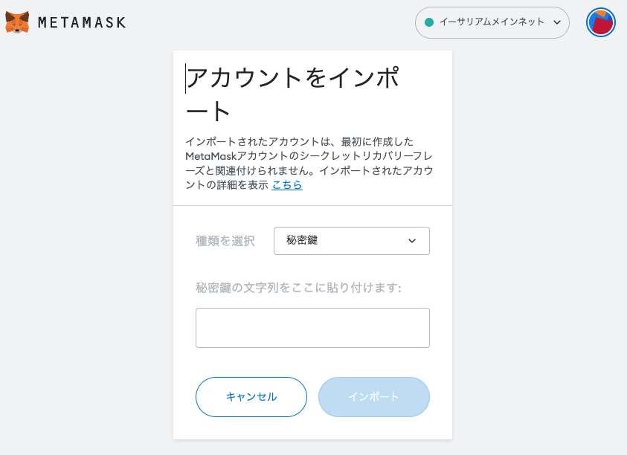Image resolution: width=627 pixels, height=455 pixels.
Task: Click the MetaMask fox logo
Action: click(17, 22)
